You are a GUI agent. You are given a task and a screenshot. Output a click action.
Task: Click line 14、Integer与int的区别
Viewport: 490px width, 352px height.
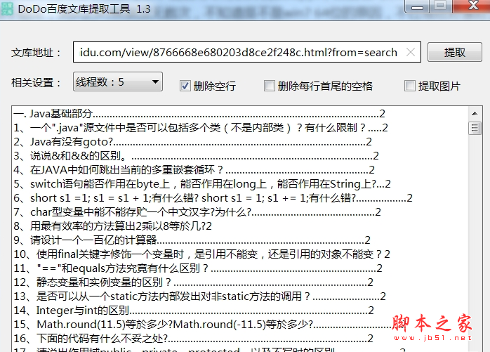pos(194,311)
